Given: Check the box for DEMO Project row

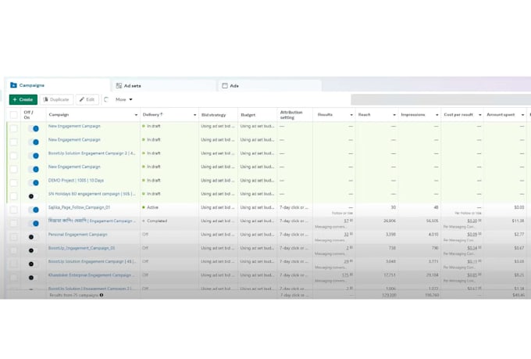Looking at the screenshot, I should [13, 182].
